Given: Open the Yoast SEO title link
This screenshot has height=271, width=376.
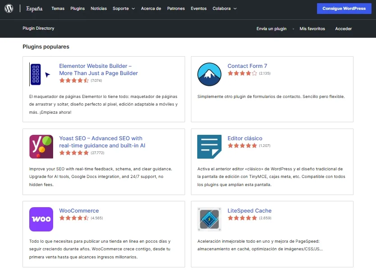Looking at the screenshot, I should 102,142.
